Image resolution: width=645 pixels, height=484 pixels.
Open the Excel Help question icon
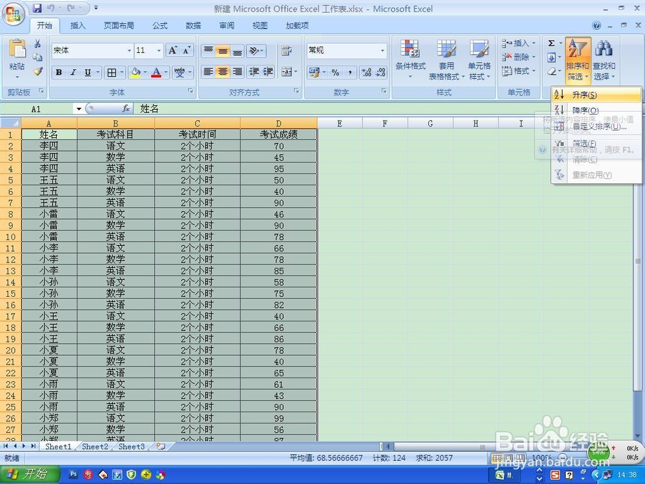[597, 26]
